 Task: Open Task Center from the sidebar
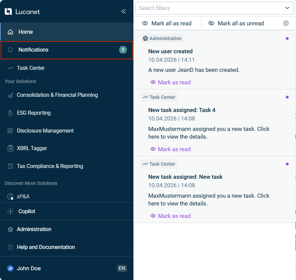tap(67, 68)
